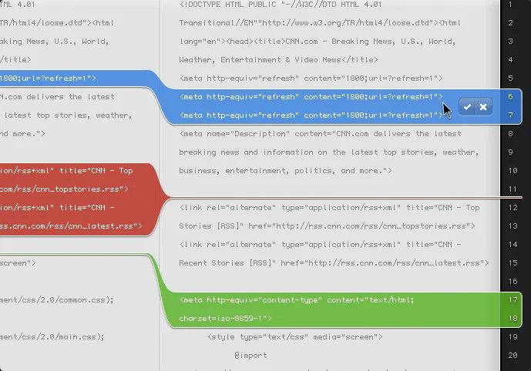Click the 'Stories [RSS]' cnn_topstories.rss line on the right

327,226
